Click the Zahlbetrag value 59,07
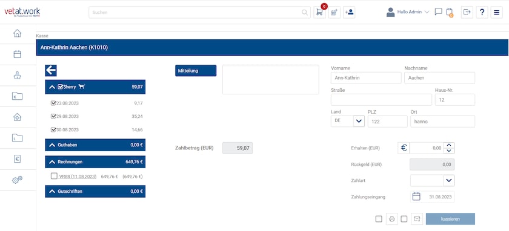The width and height of the screenshot is (509, 231). tap(238, 148)
